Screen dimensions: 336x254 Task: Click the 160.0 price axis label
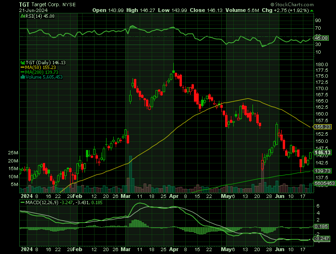322,114
